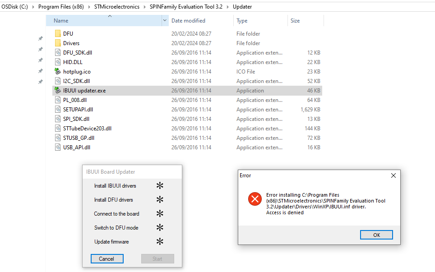
Task: Select the SPI_SDK.dll file name
Action: click(76, 119)
